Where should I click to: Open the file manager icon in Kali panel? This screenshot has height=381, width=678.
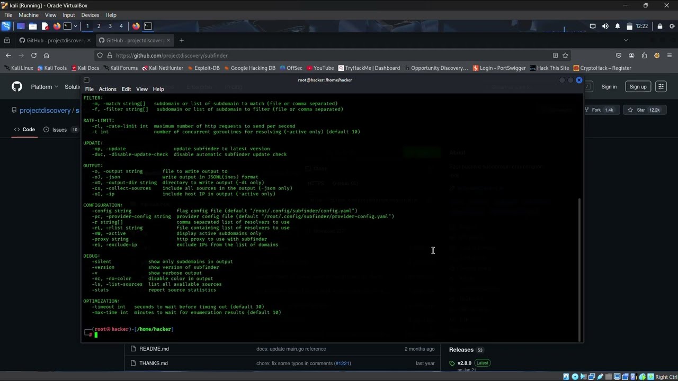[x=33, y=26]
